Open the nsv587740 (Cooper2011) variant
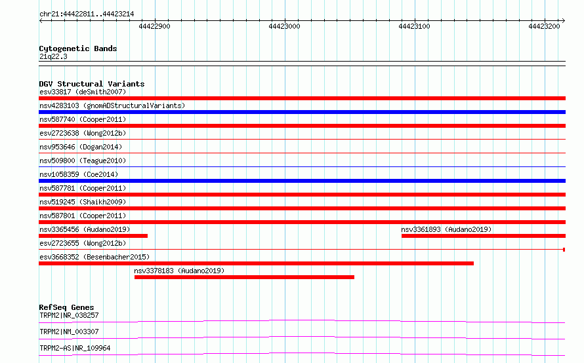This screenshot has width=584, height=363. 83,119
